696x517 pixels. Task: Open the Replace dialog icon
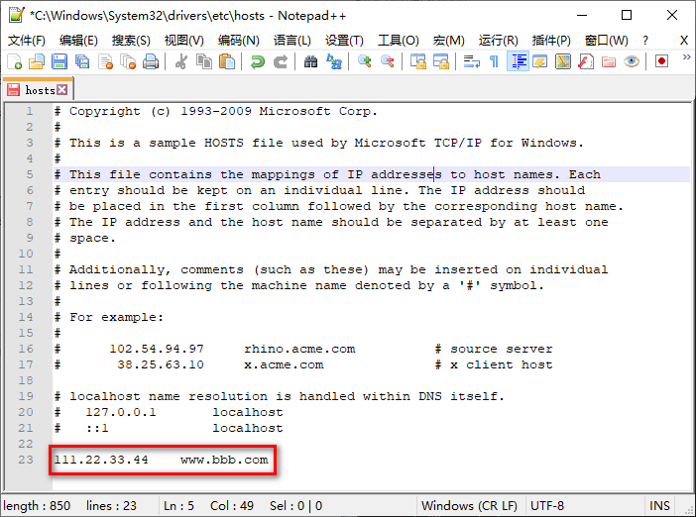point(334,61)
